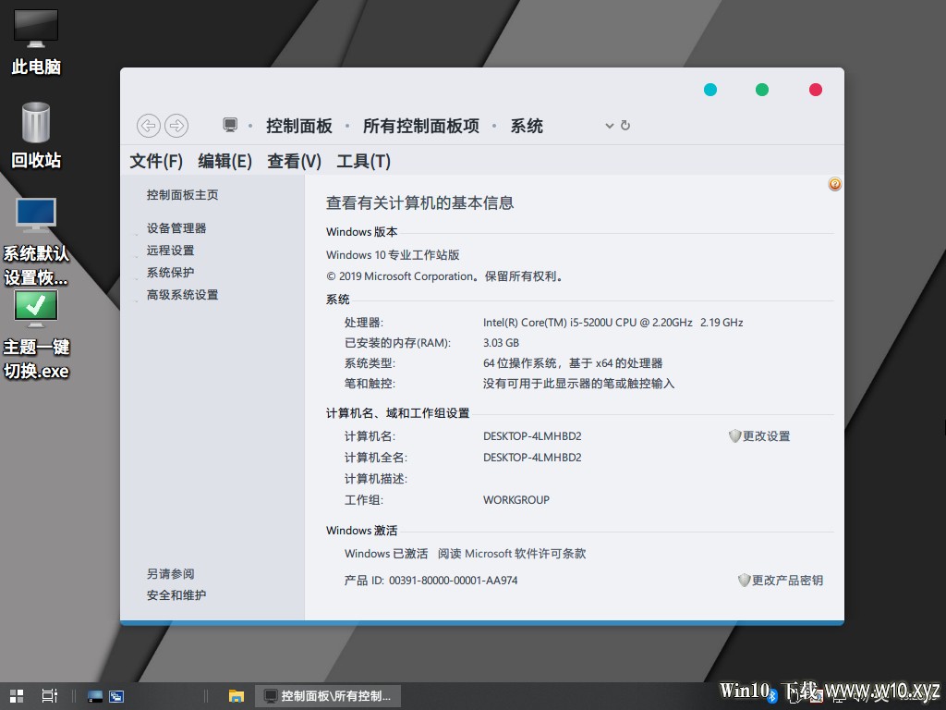Screen dimensions: 946x710
Task: Open the second quick launch taskbar icon
Action: (116, 696)
